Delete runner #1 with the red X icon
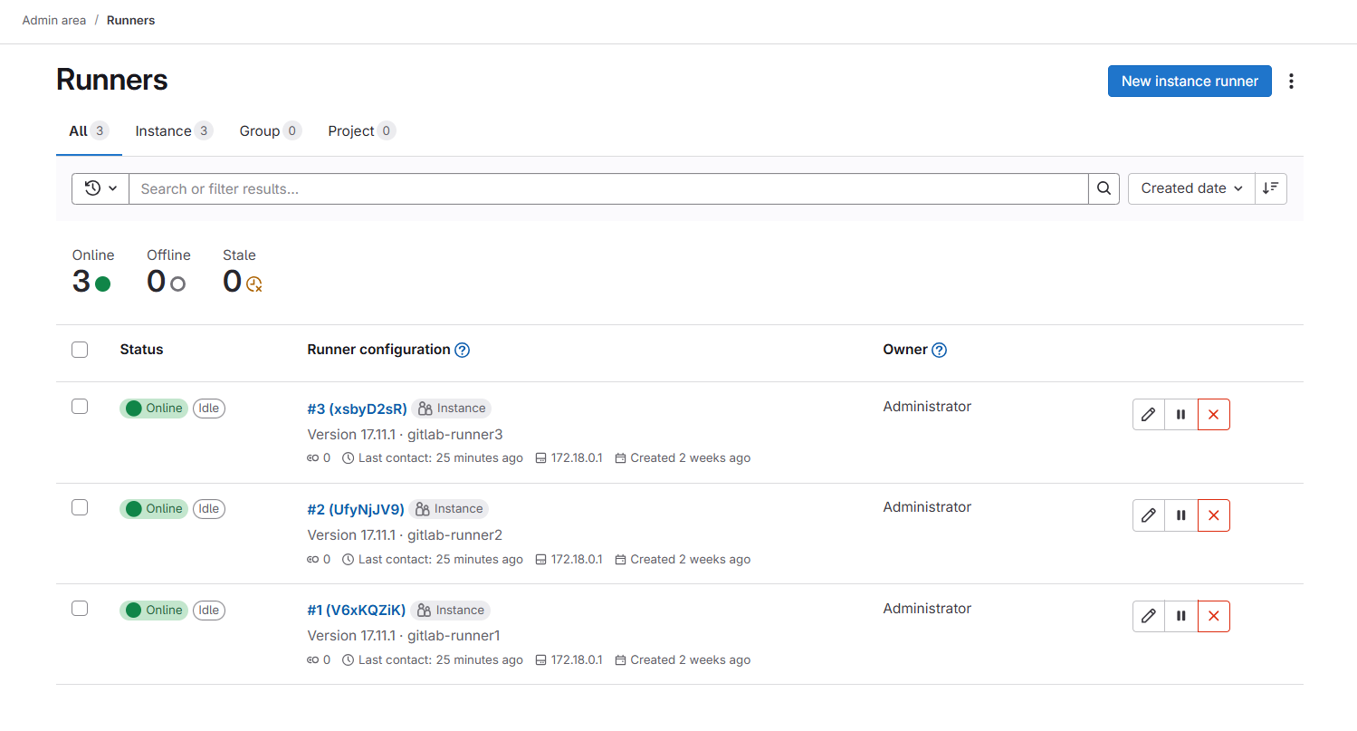The height and width of the screenshot is (731, 1357). point(1213,616)
